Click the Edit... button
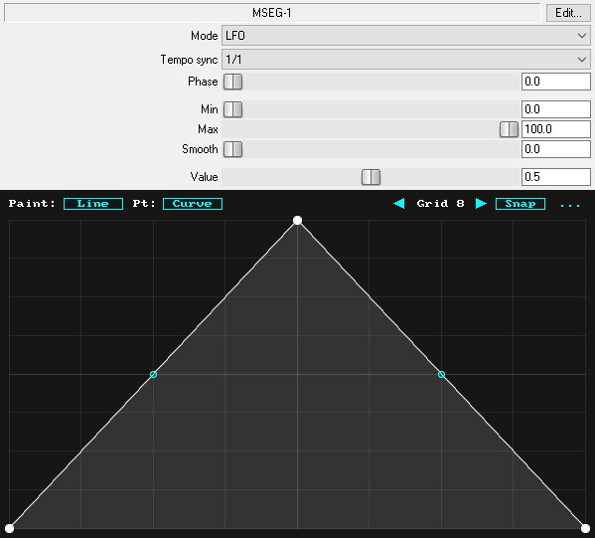 568,13
